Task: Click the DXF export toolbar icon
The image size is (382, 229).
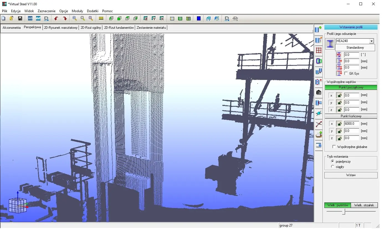Action: tap(38, 19)
